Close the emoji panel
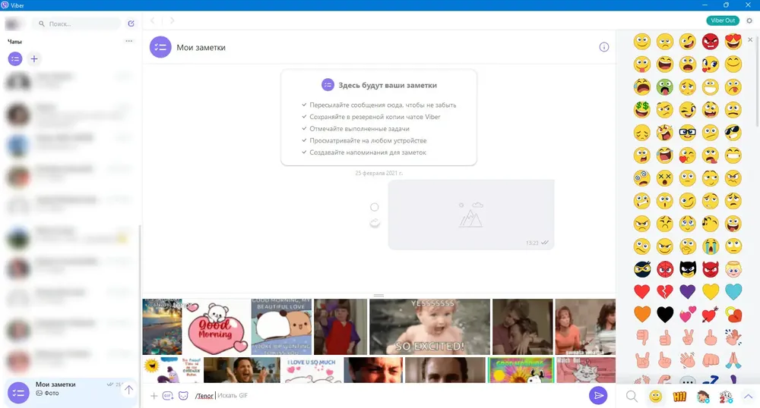This screenshot has width=760, height=408. click(x=750, y=39)
